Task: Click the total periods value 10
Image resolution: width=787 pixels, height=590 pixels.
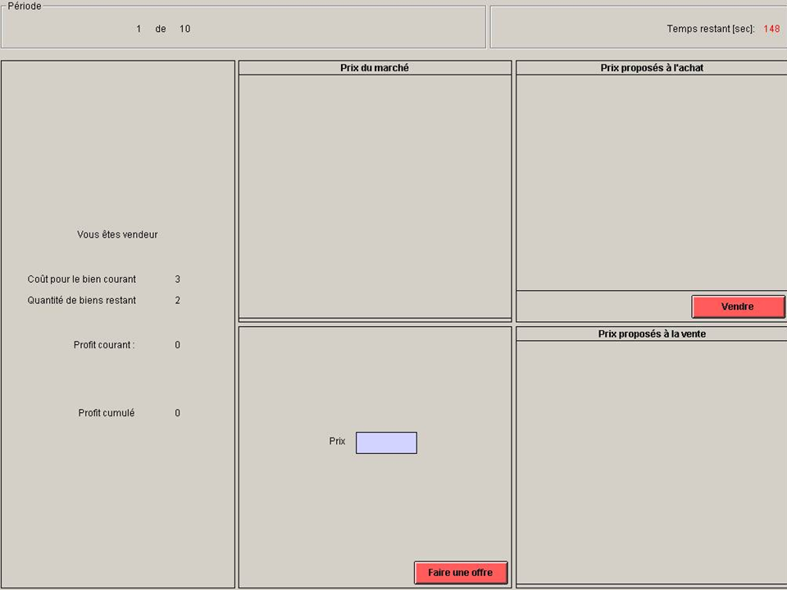Action: coord(184,29)
